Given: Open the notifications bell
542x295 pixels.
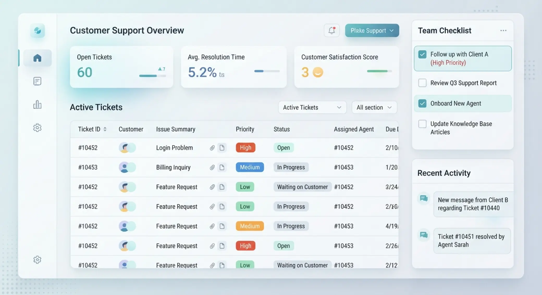Looking at the screenshot, I should [x=331, y=30].
